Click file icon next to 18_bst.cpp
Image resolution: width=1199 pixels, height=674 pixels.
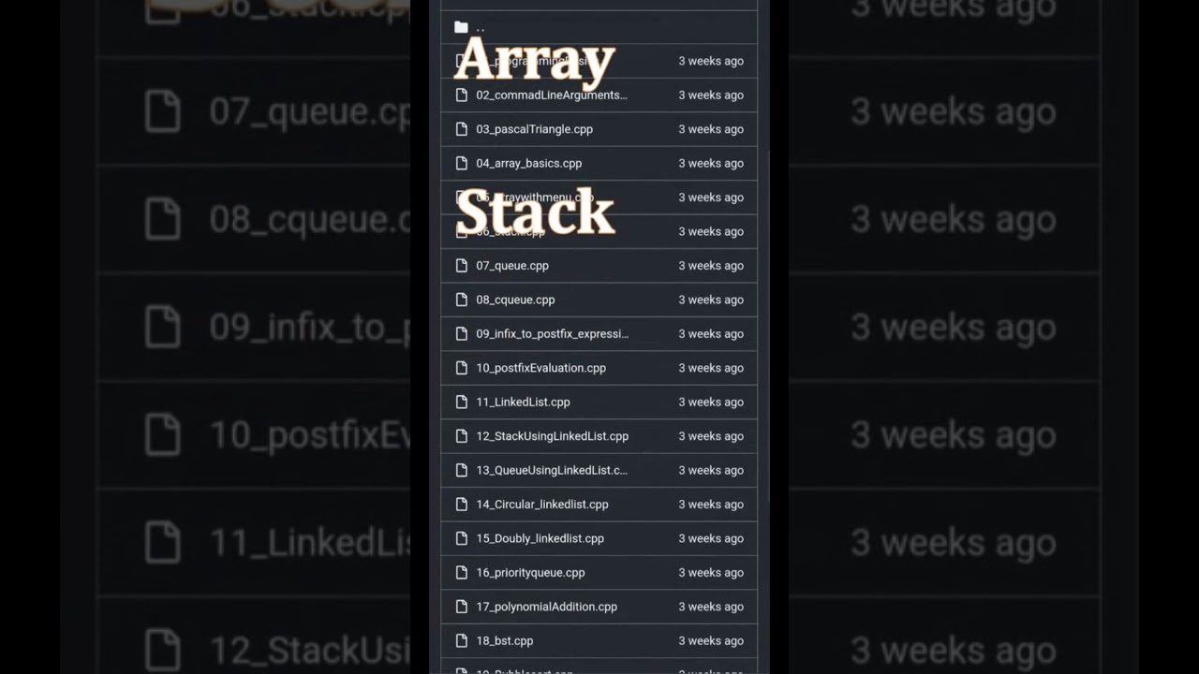tap(461, 640)
